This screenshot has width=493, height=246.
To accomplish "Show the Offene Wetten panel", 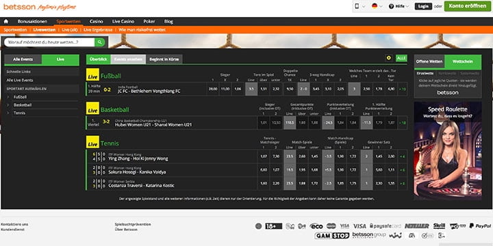I will tap(429, 61).
